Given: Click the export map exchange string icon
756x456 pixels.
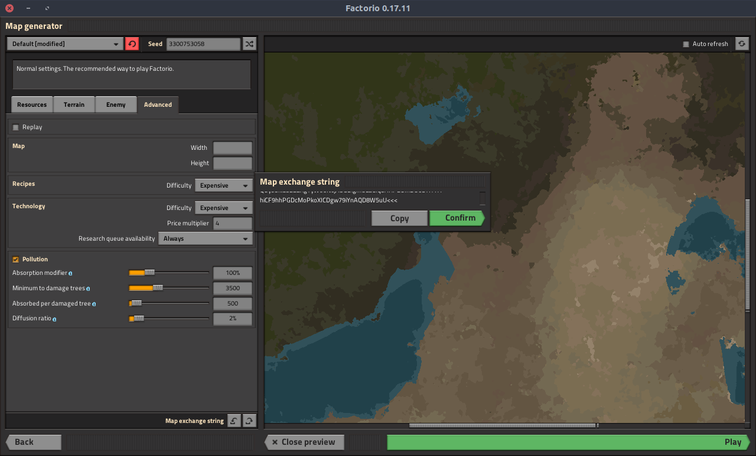Looking at the screenshot, I should click(249, 421).
